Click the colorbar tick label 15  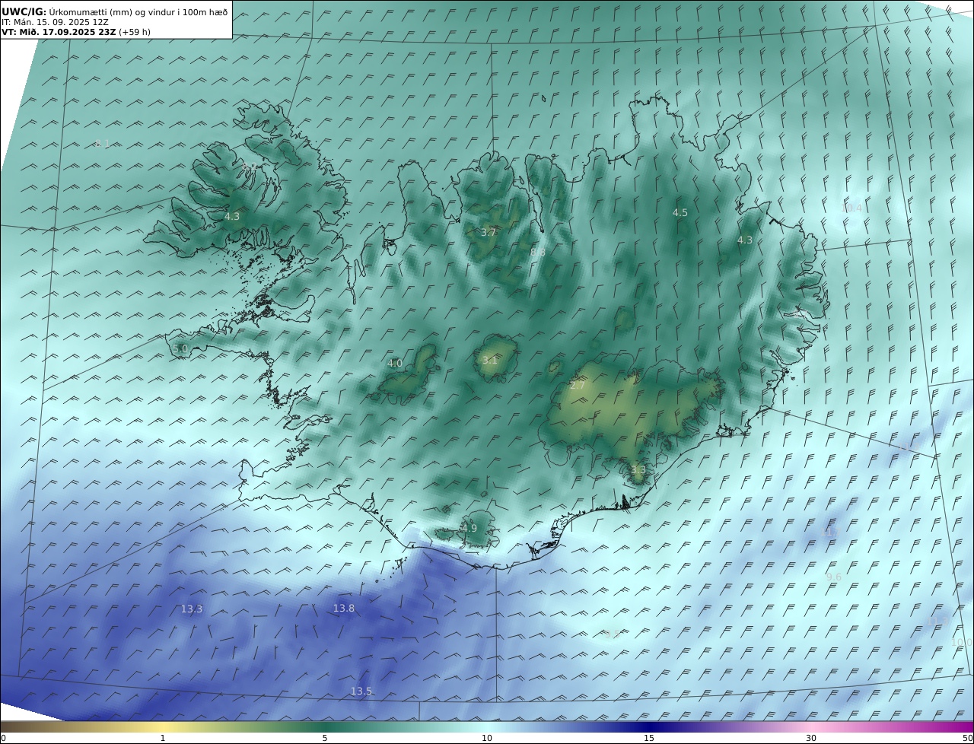649,739
